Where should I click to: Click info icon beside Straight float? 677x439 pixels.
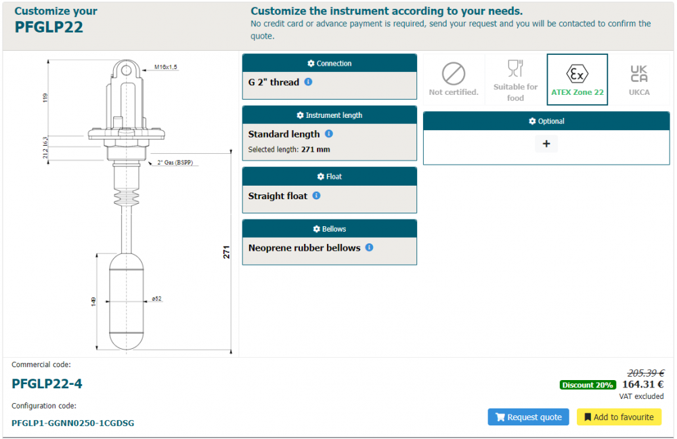(x=316, y=196)
